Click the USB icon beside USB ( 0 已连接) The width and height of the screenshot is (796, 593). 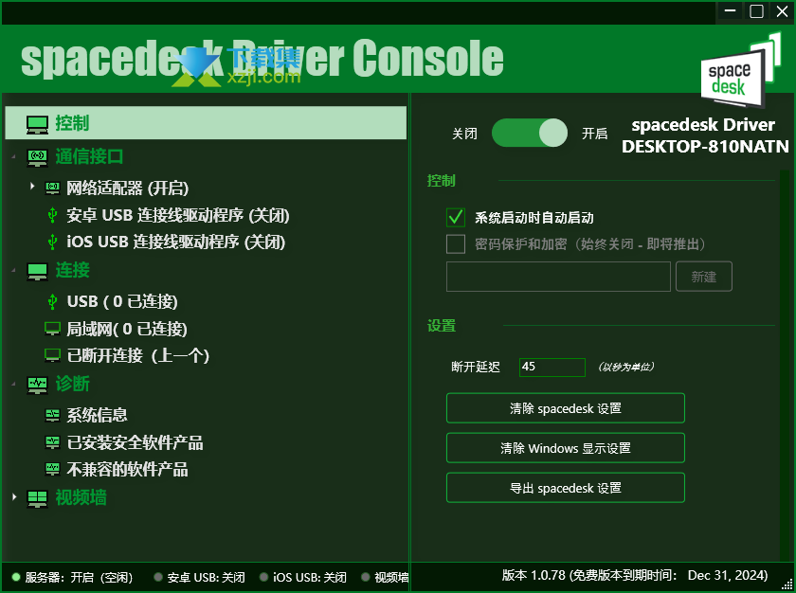pos(52,301)
